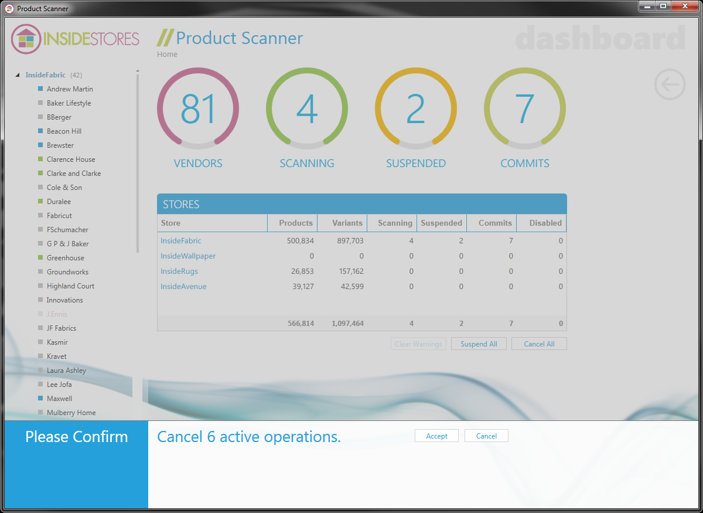Sort by the Suspended column header
The width and height of the screenshot is (703, 513).
[442, 223]
